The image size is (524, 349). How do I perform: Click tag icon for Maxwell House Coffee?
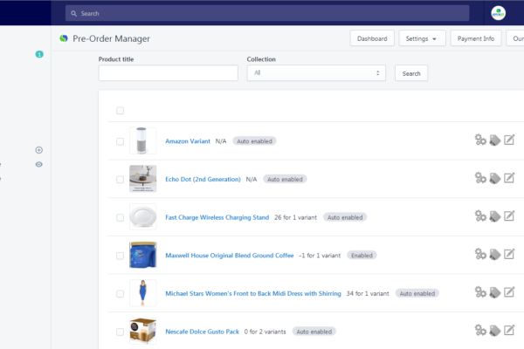point(495,255)
